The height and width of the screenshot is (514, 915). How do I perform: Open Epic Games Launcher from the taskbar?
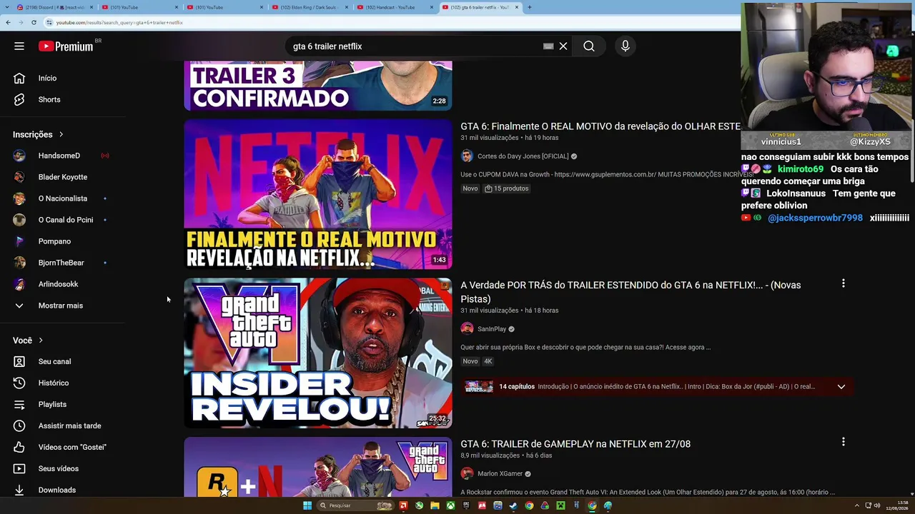(x=466, y=505)
